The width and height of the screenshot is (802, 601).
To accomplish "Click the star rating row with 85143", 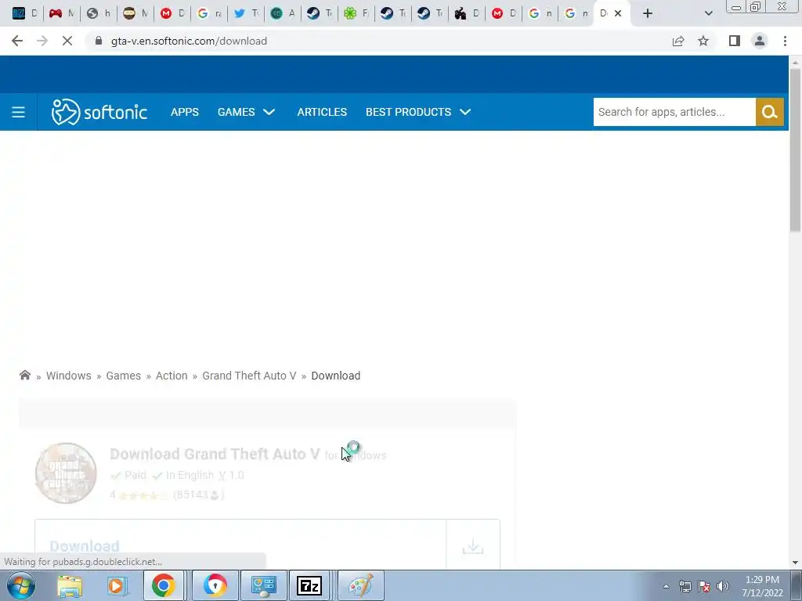I will click(167, 495).
